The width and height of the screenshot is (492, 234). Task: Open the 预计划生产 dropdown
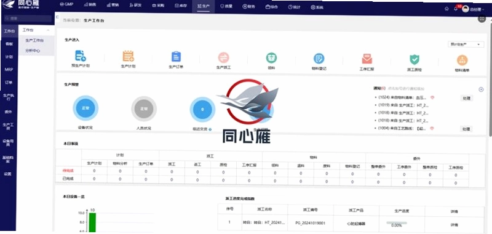466,44
